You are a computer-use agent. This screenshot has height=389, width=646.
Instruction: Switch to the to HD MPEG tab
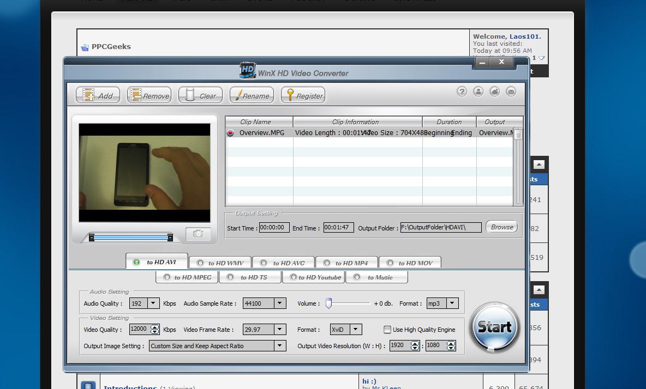pos(188,277)
